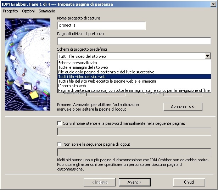Pick 'Tutti i file video del sito web'
The width and height of the screenshot is (218, 190).
[82, 77]
